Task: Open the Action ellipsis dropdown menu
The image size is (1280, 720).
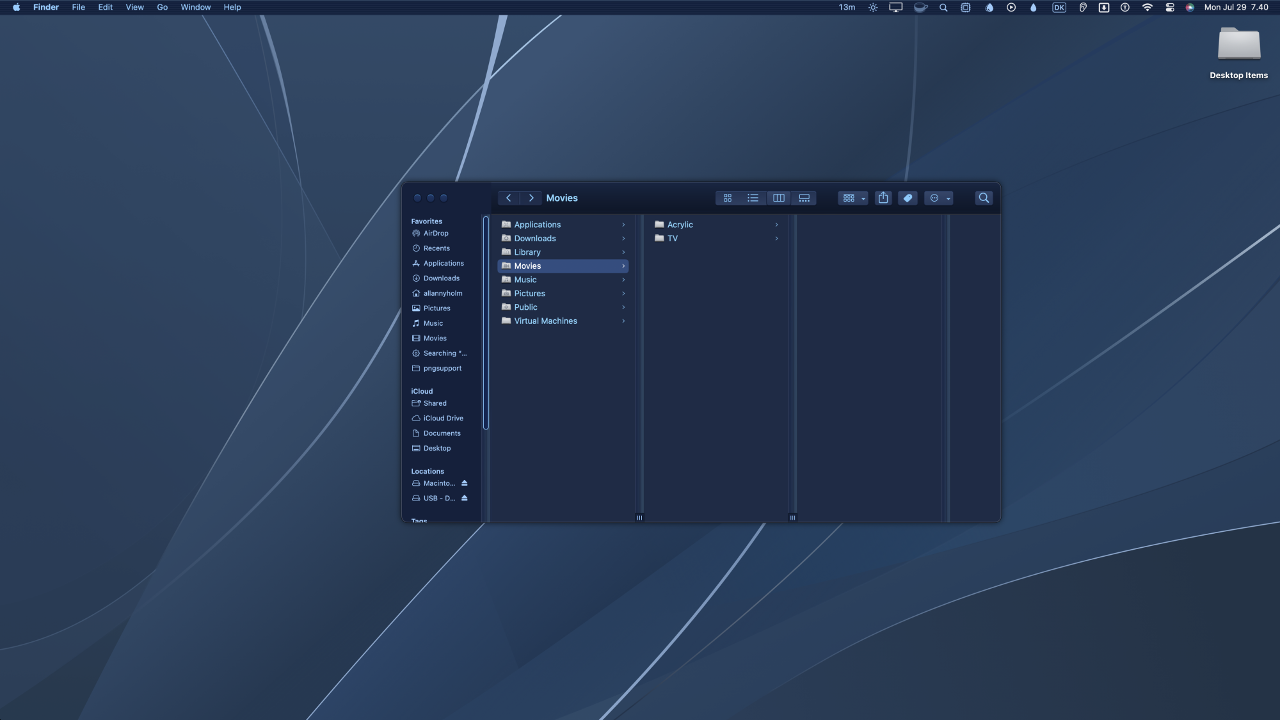Action: (x=939, y=198)
